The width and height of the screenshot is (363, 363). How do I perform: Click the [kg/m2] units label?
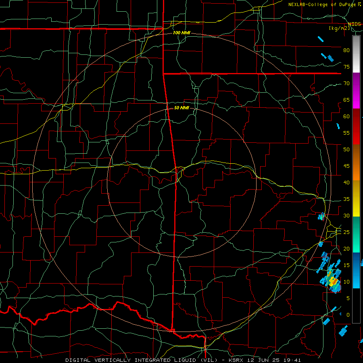point(340,28)
